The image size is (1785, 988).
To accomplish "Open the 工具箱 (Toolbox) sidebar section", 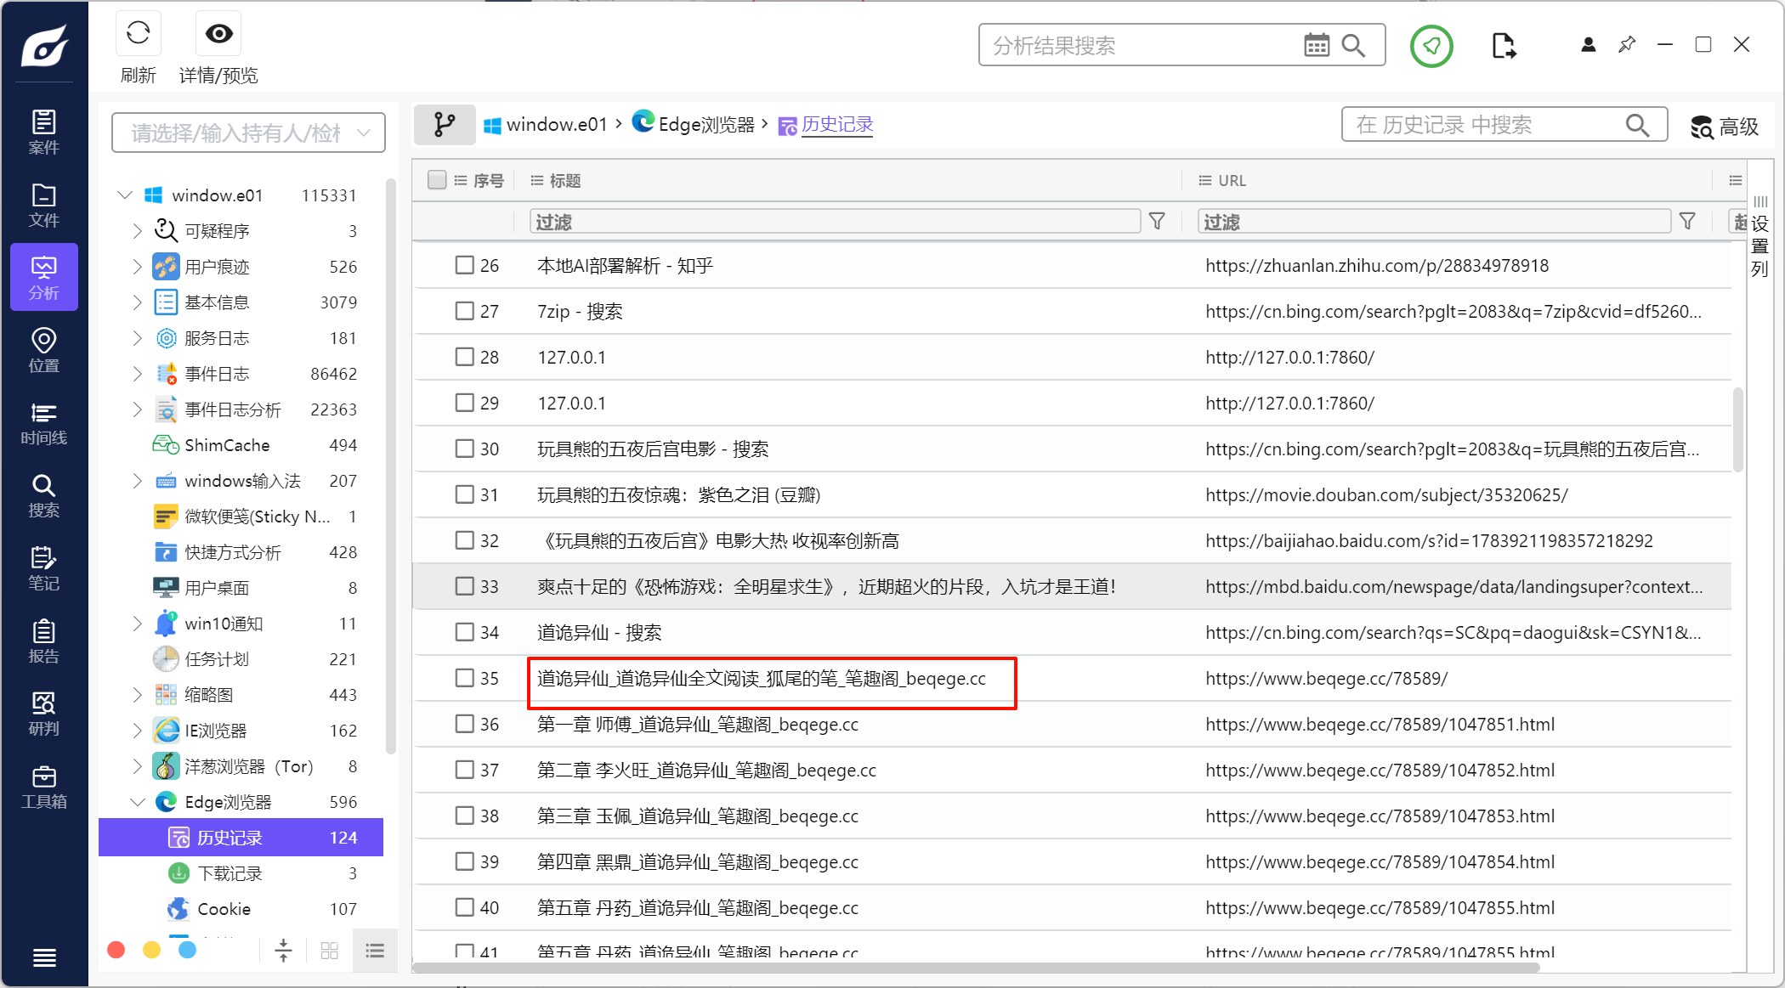I will point(44,787).
